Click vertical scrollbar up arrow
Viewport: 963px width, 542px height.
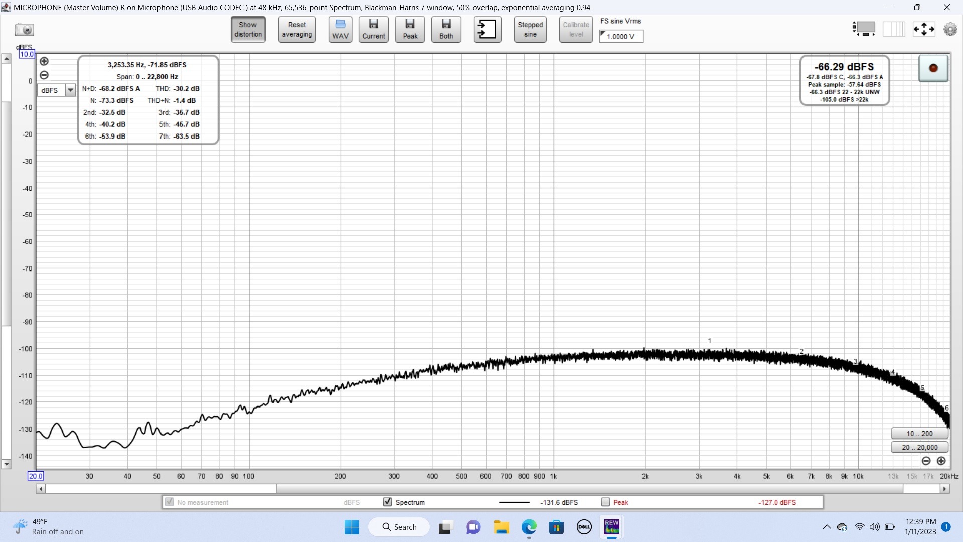coord(7,59)
